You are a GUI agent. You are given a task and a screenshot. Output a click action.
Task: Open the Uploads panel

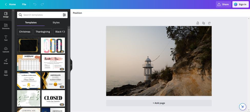6,50
